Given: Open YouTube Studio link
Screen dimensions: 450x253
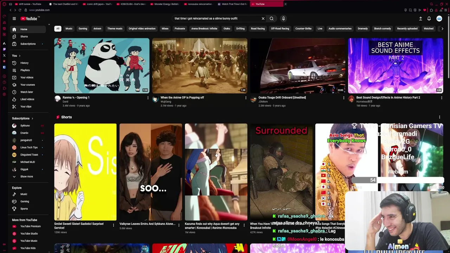Looking at the screenshot, I should coord(28,234).
